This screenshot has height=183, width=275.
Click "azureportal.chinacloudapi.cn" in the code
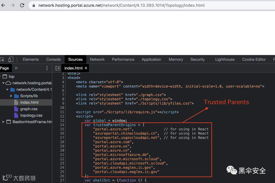pos(125,134)
